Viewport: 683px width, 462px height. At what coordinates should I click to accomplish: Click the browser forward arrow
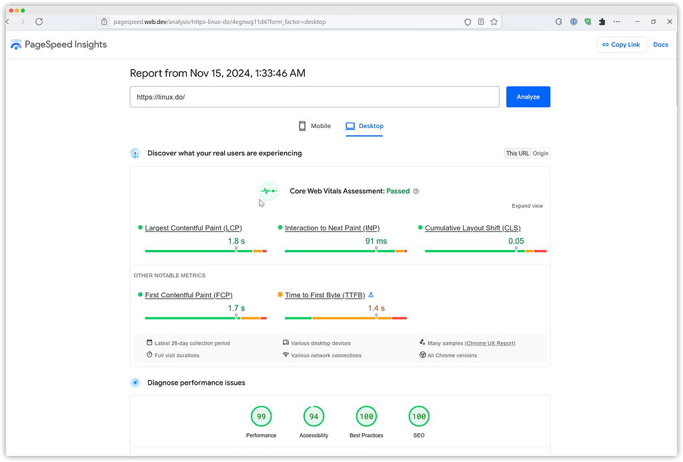point(23,22)
